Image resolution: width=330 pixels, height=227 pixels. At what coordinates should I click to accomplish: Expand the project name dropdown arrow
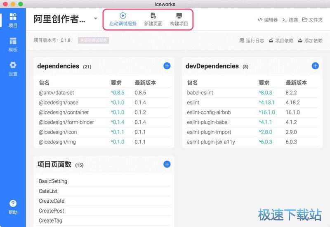(96, 19)
